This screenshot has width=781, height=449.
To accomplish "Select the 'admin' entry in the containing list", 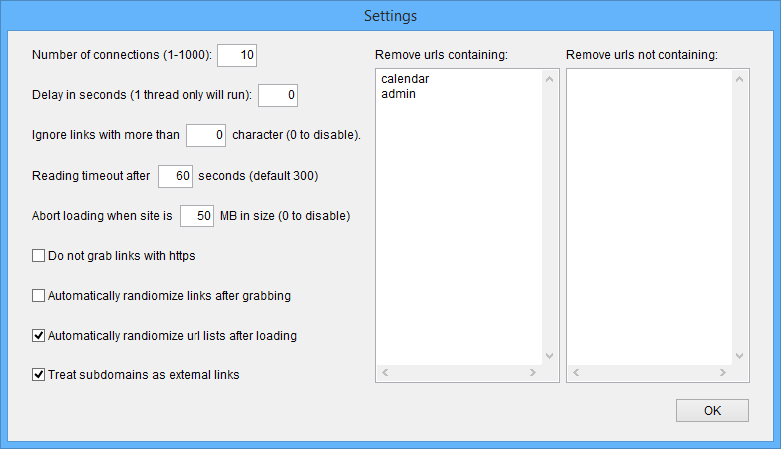I will coord(398,94).
